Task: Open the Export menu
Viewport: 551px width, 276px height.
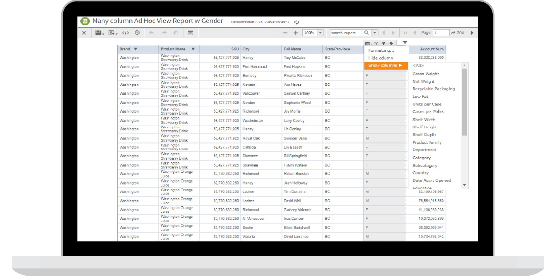Action: tap(113, 33)
